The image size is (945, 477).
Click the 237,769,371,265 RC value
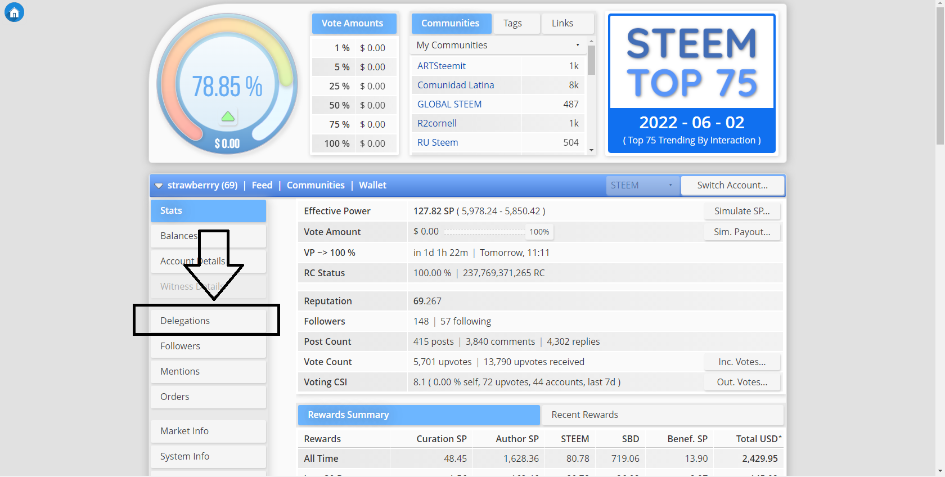[504, 273]
